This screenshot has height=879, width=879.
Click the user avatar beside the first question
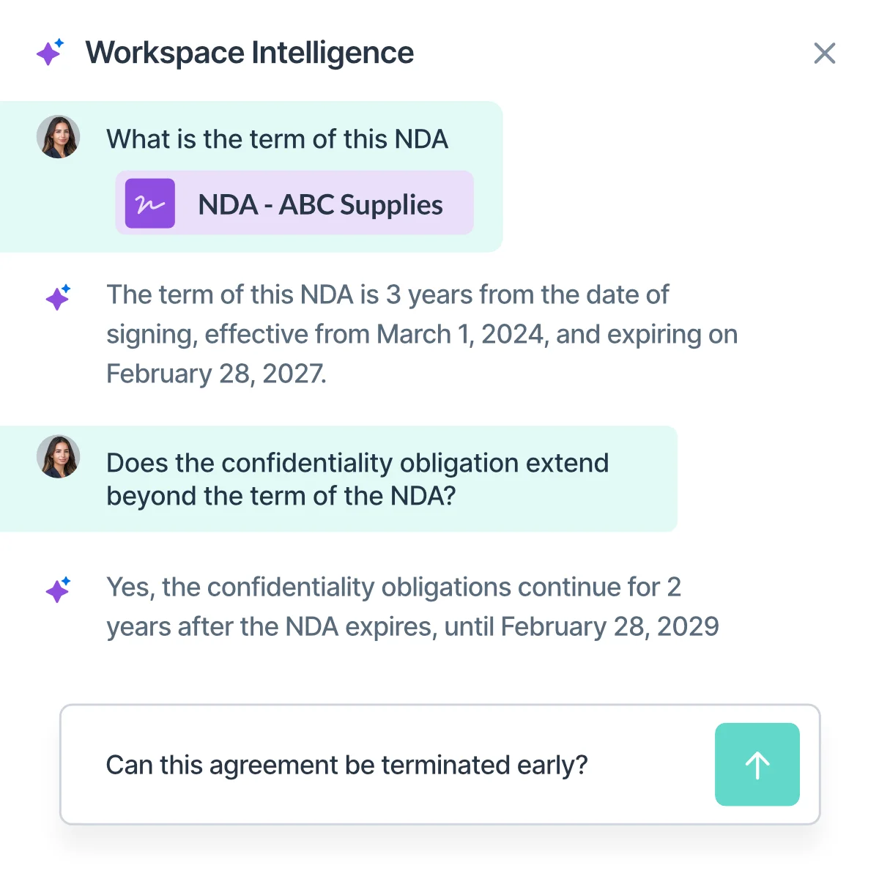[59, 137]
